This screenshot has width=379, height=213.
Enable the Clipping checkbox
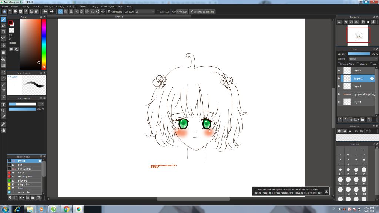[x=358, y=64]
